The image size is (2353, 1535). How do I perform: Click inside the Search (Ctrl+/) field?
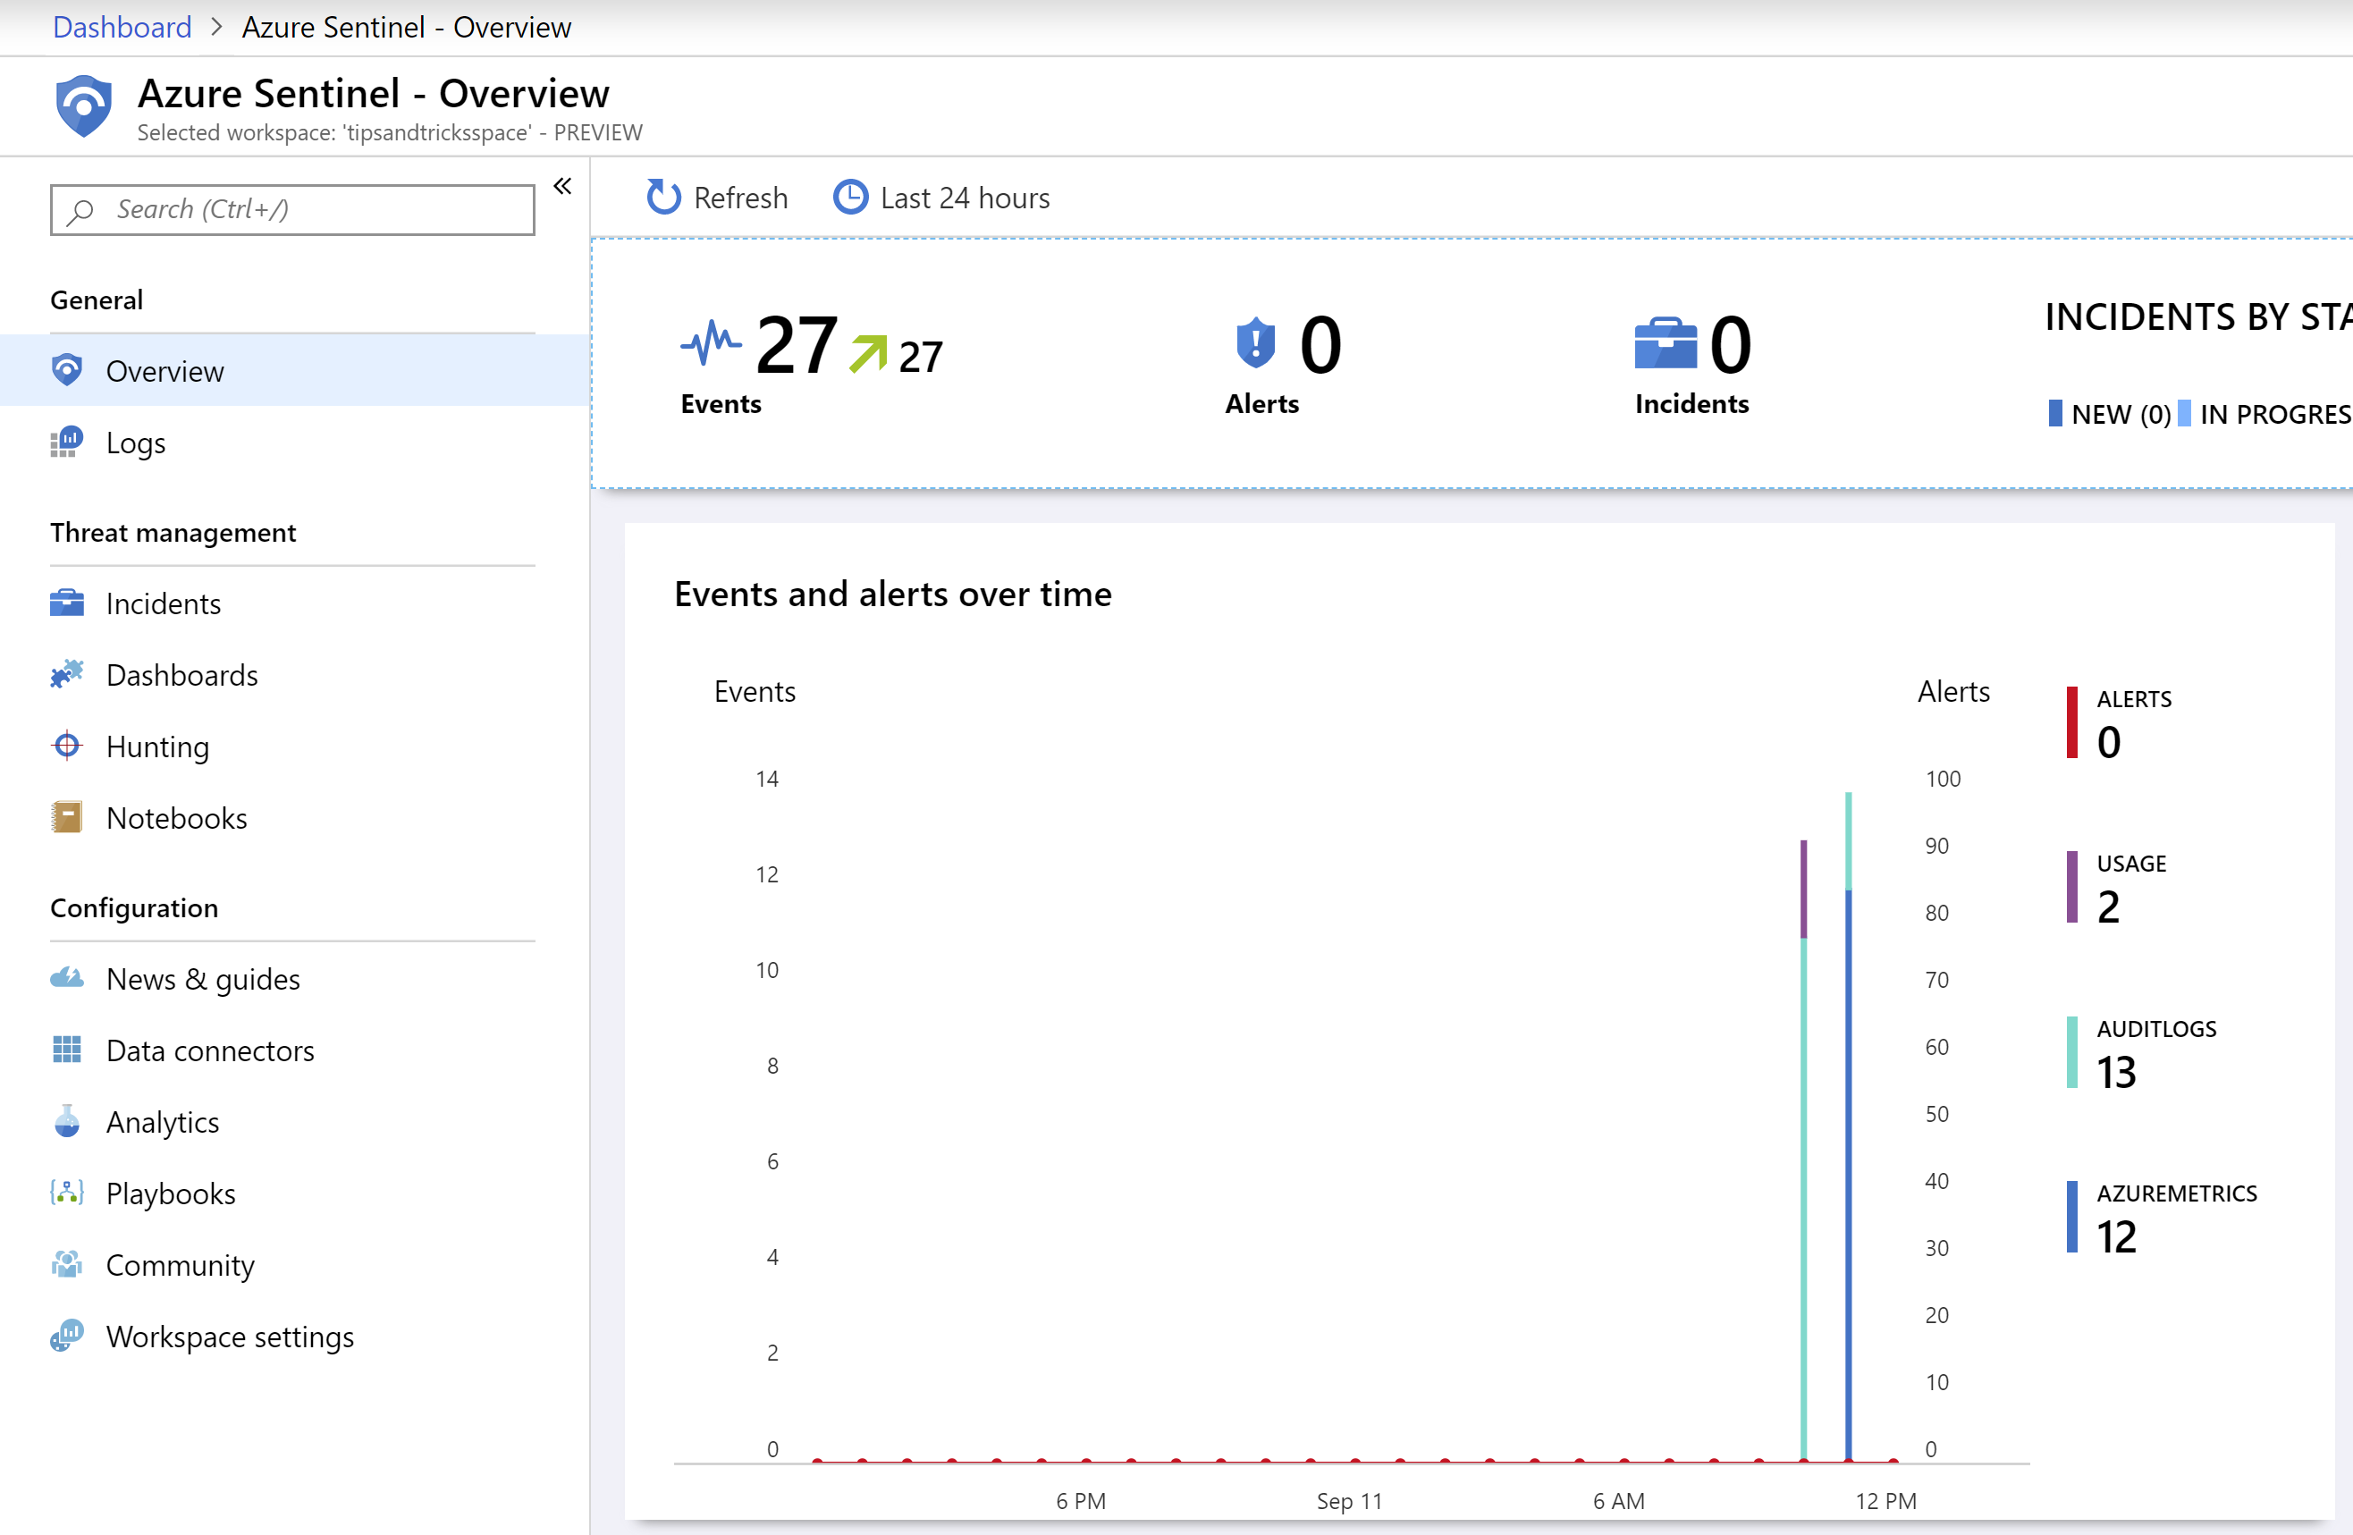[x=292, y=209]
